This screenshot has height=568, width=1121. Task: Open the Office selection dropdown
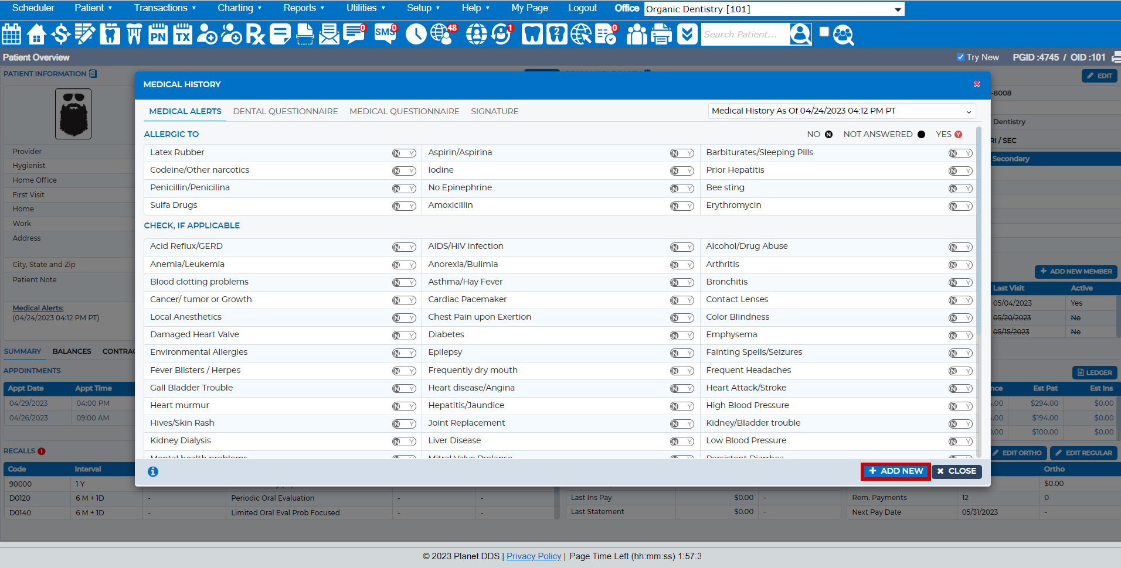(x=774, y=9)
